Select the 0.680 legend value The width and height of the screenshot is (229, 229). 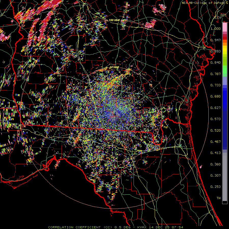click(x=216, y=96)
